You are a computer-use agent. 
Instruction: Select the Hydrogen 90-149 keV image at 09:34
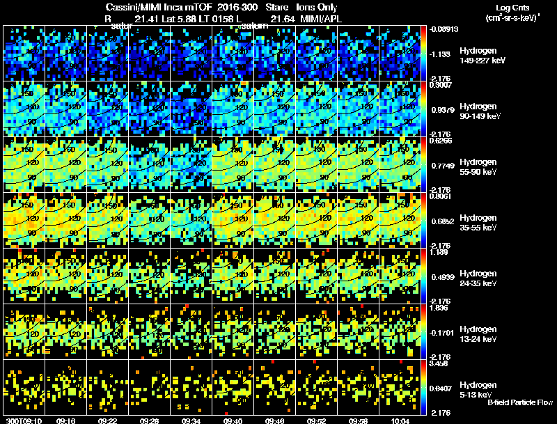pos(191,109)
